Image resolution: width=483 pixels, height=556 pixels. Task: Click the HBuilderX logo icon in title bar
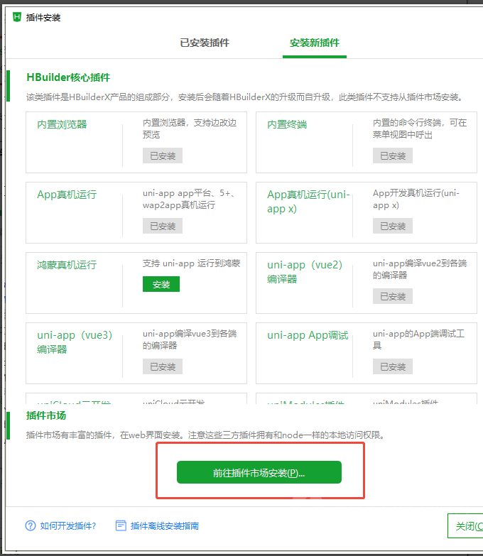17,17
